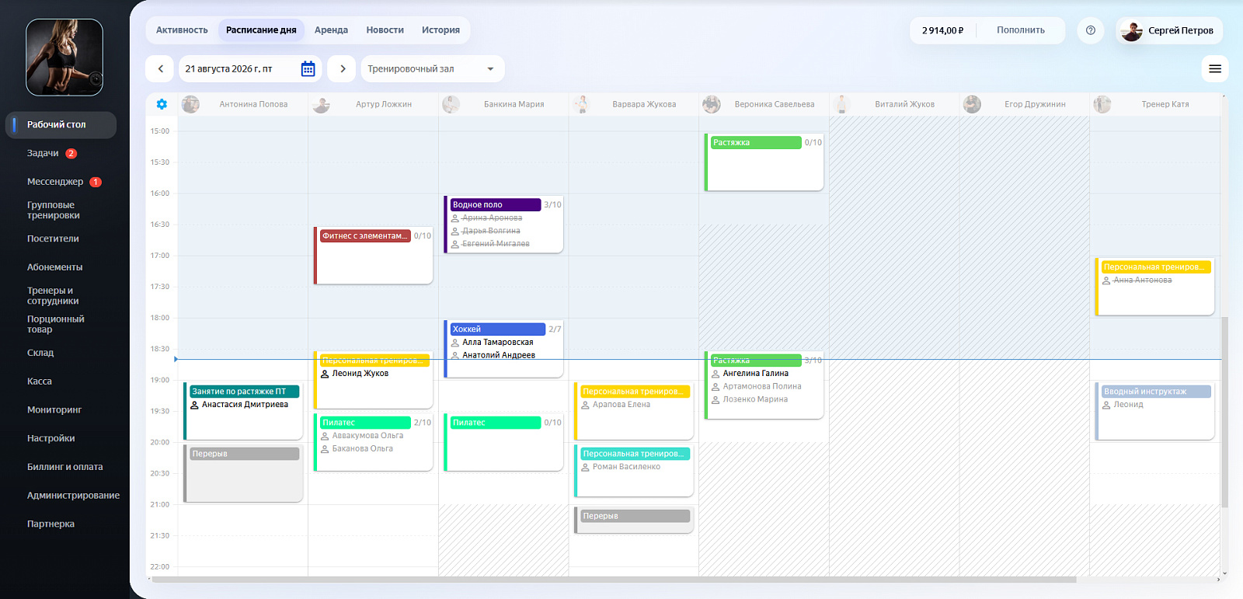Screen dimensions: 1243x599
Task: Switch to the Аренда tab
Action: click(x=331, y=30)
